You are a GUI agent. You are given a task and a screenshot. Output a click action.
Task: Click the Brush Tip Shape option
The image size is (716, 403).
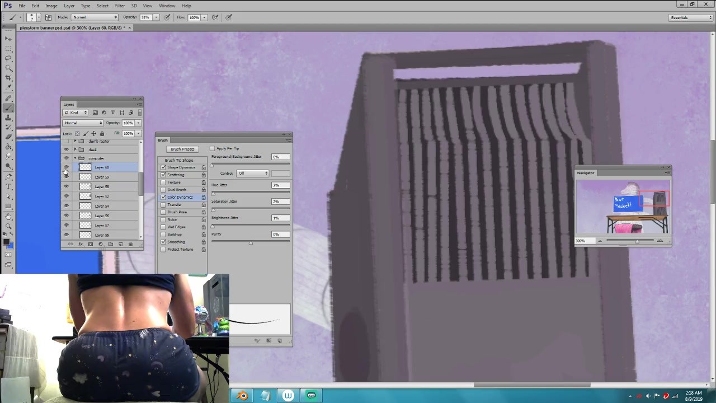pyautogui.click(x=179, y=160)
